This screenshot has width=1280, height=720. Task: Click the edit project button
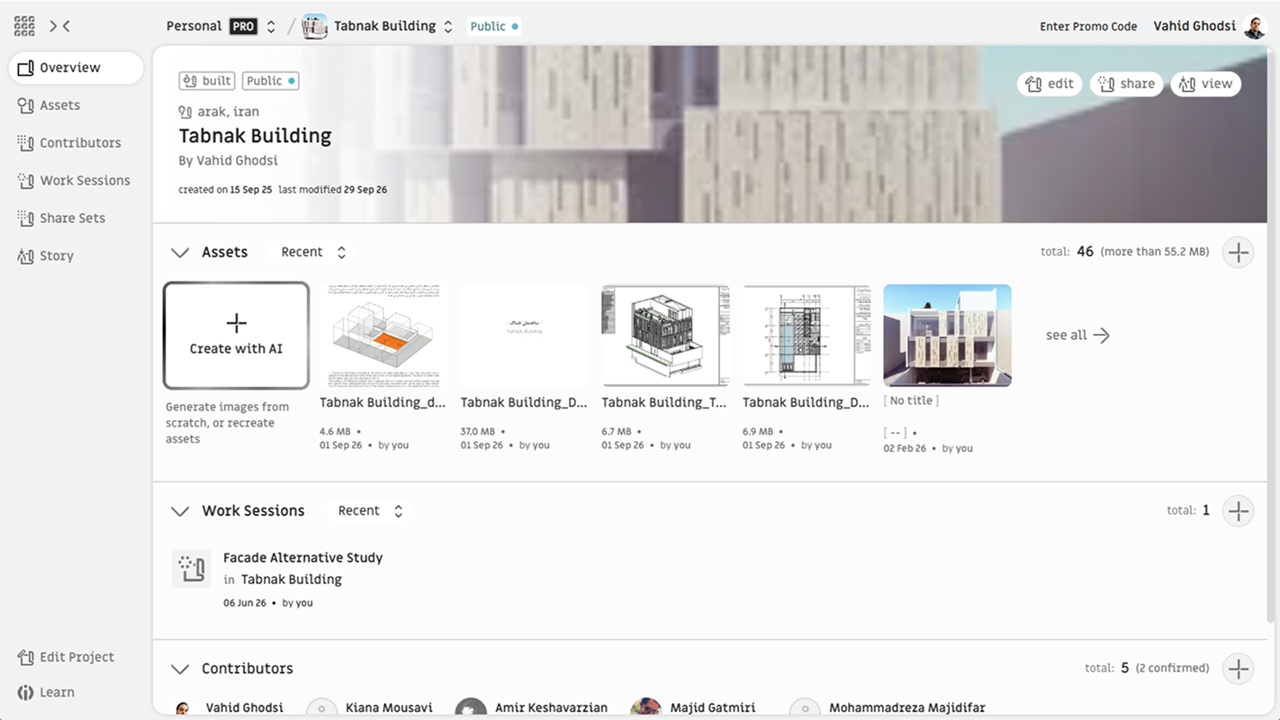[x=1050, y=84]
